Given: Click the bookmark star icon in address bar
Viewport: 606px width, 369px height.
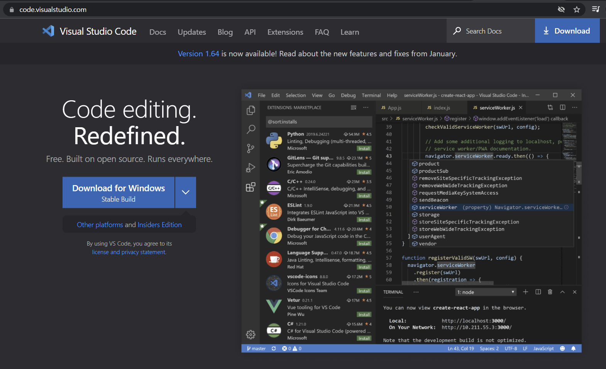Looking at the screenshot, I should point(577,10).
